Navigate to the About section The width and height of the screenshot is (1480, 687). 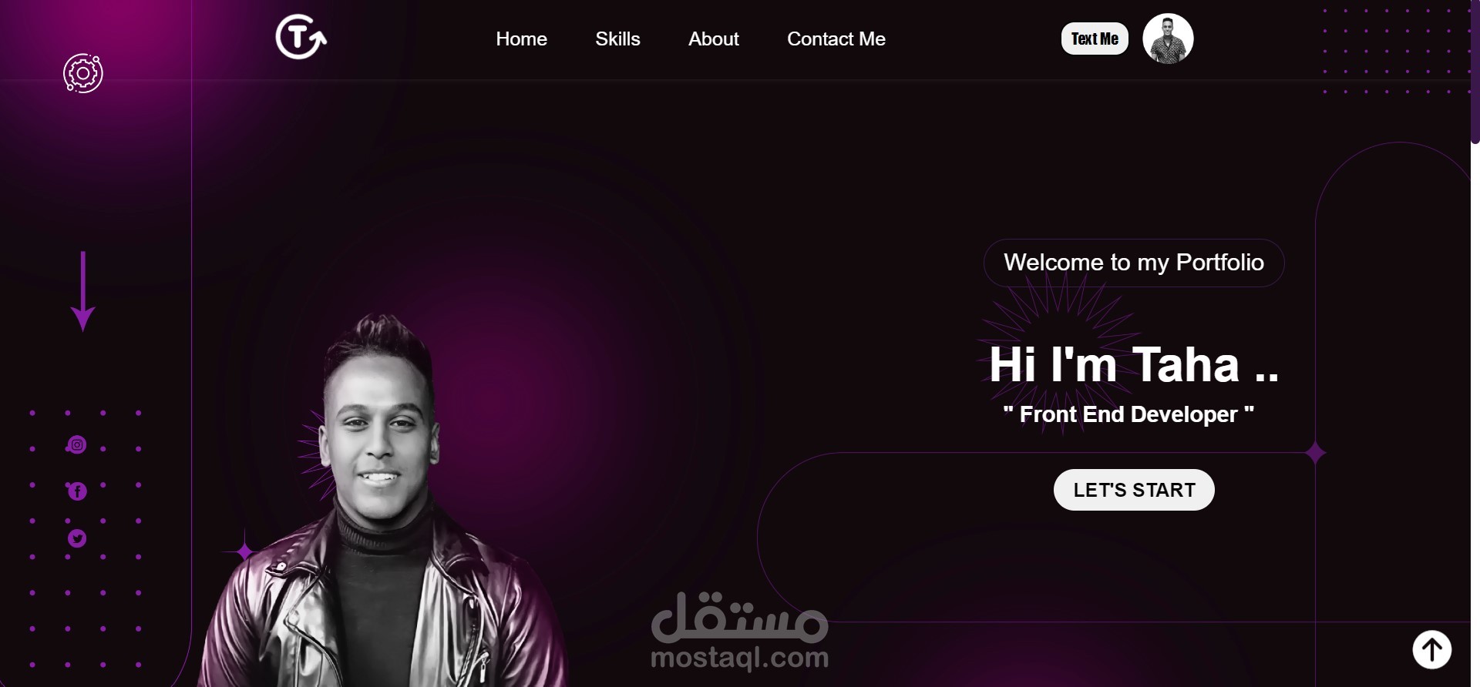point(713,39)
